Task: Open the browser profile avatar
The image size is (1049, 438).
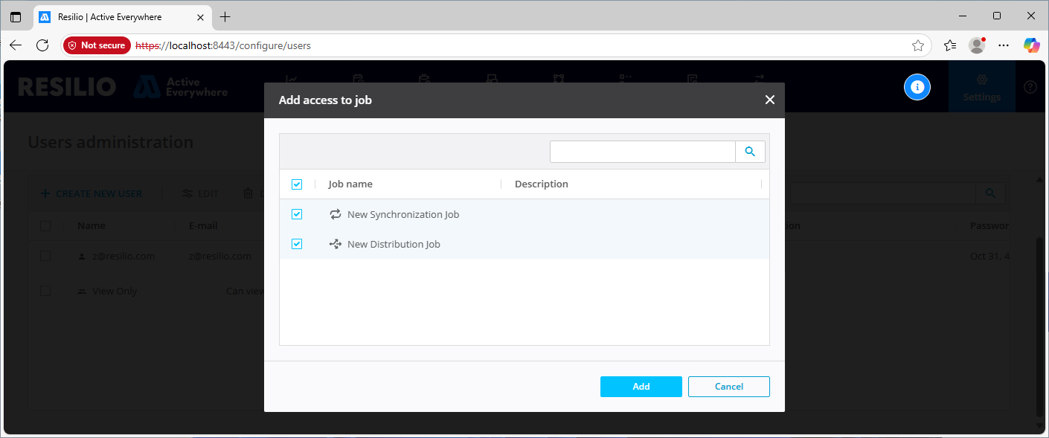Action: coord(977,45)
